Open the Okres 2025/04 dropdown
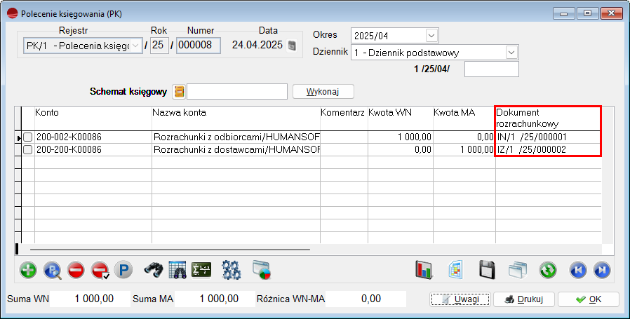The image size is (630, 319). point(431,35)
